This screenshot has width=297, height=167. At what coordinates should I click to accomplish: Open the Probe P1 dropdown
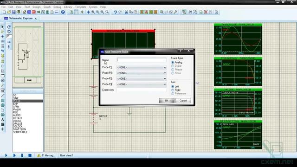point(142,67)
